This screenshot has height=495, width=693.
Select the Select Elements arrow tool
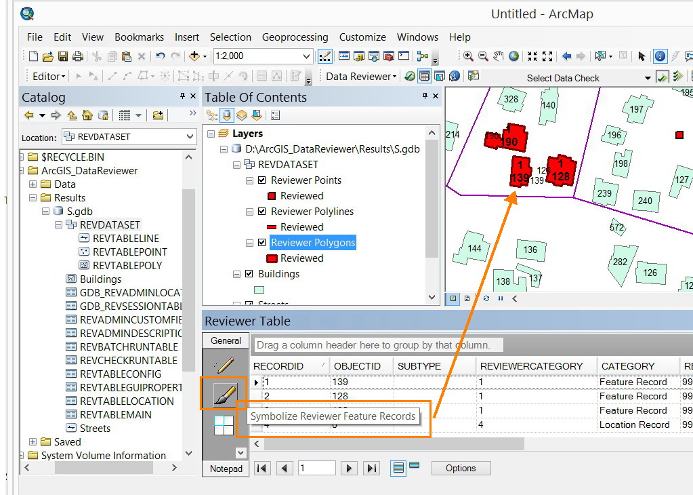[642, 56]
